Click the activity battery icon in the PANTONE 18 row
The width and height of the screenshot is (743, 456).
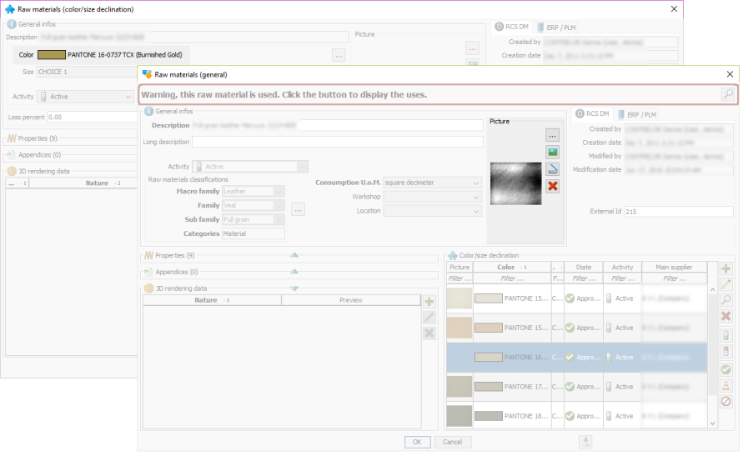coord(609,416)
